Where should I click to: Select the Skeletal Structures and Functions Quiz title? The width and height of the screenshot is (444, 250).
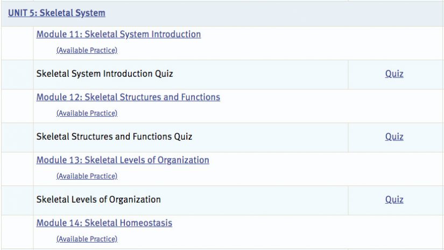[x=114, y=137]
